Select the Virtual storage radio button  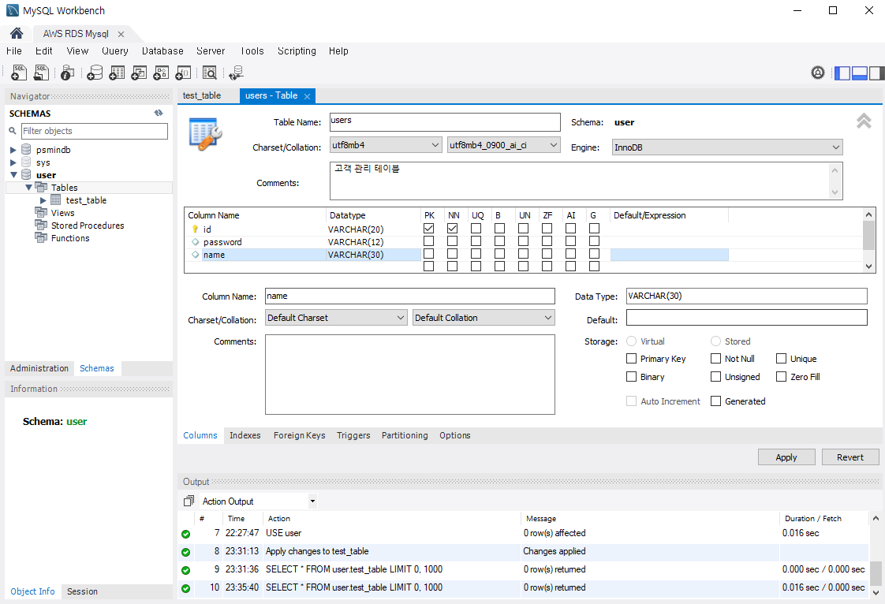[x=632, y=341]
